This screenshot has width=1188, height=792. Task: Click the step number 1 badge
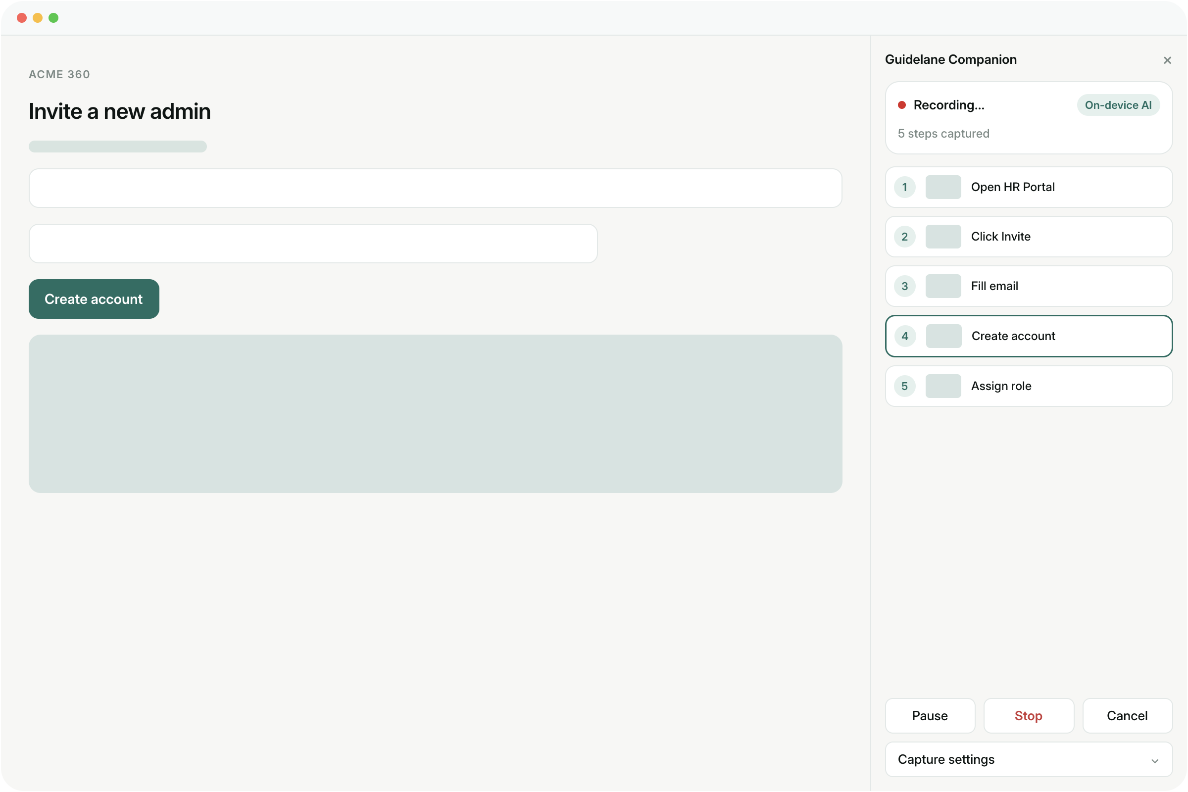tap(905, 187)
